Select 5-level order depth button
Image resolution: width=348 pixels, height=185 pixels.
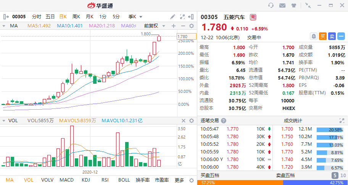(x=335, y=176)
